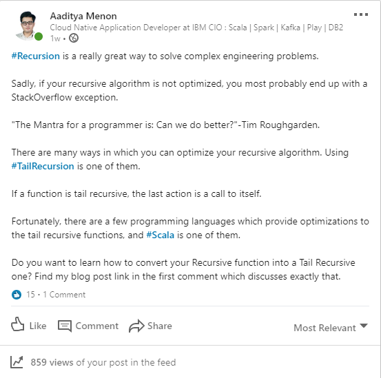This screenshot has height=378, width=381.
Task: Click the thumbs-up Like icon
Action: coord(17,324)
